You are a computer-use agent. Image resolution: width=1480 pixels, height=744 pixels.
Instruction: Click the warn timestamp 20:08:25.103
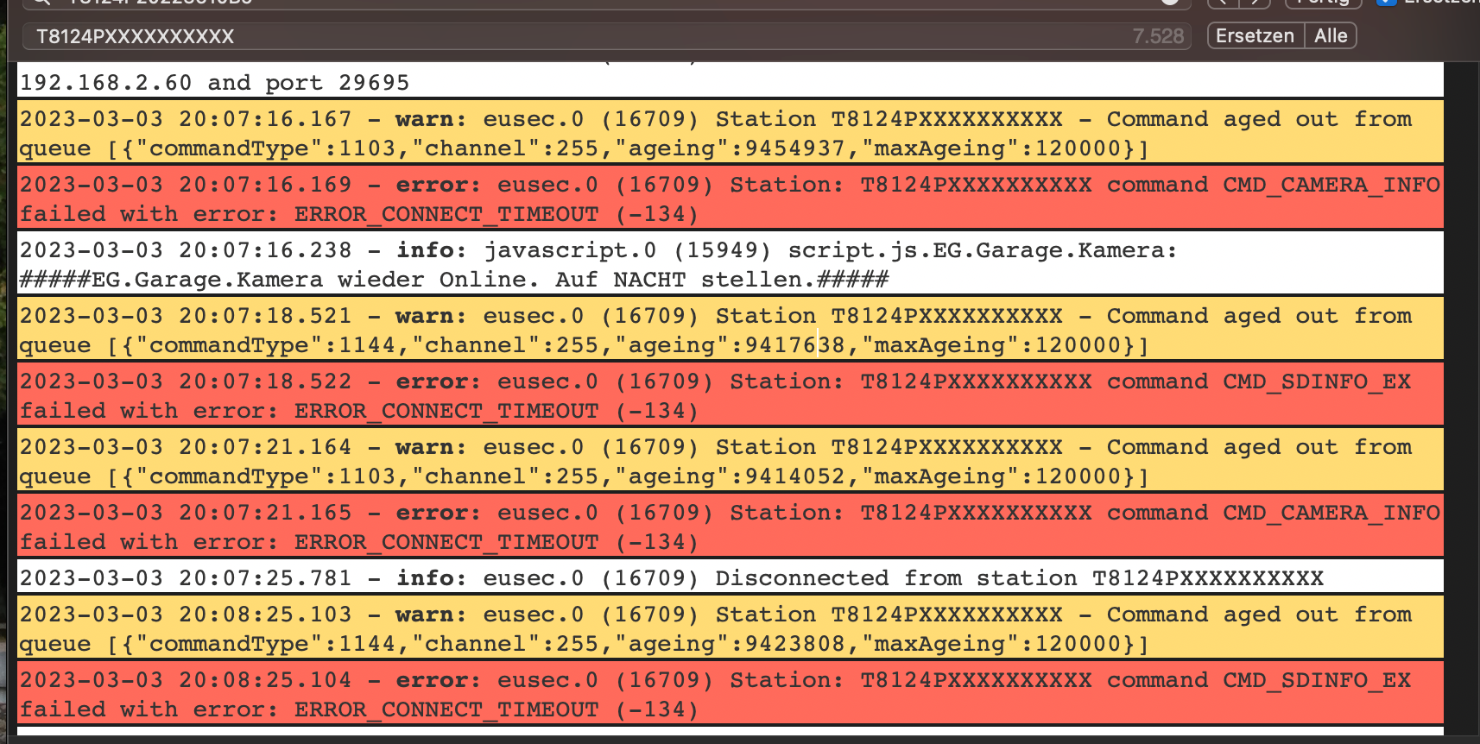186,615
